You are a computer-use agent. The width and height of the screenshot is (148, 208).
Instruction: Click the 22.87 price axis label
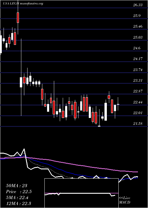click(138, 91)
